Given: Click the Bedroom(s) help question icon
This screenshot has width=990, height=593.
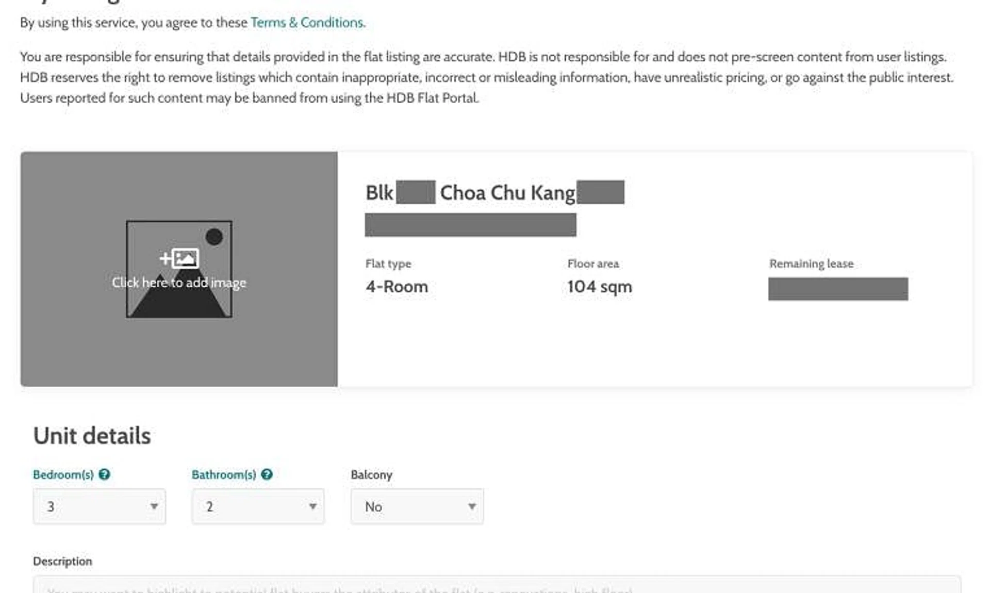Looking at the screenshot, I should coord(105,474).
